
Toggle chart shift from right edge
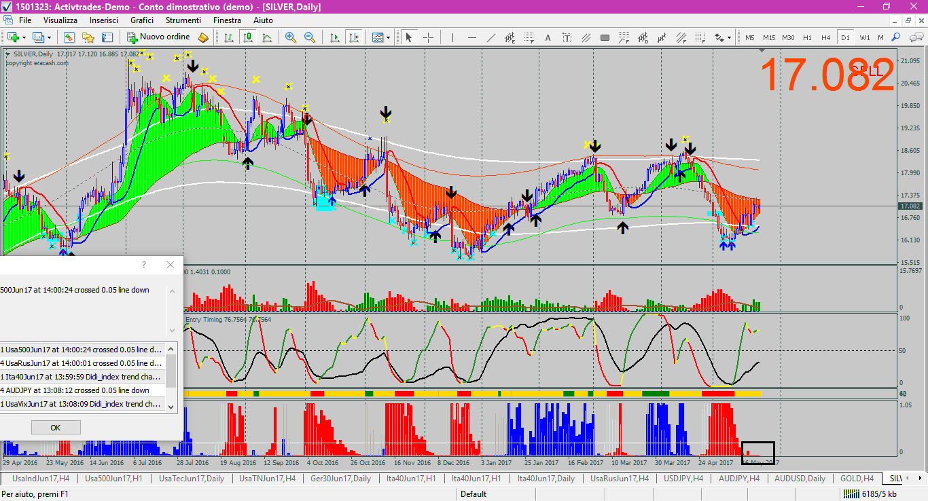coord(354,37)
